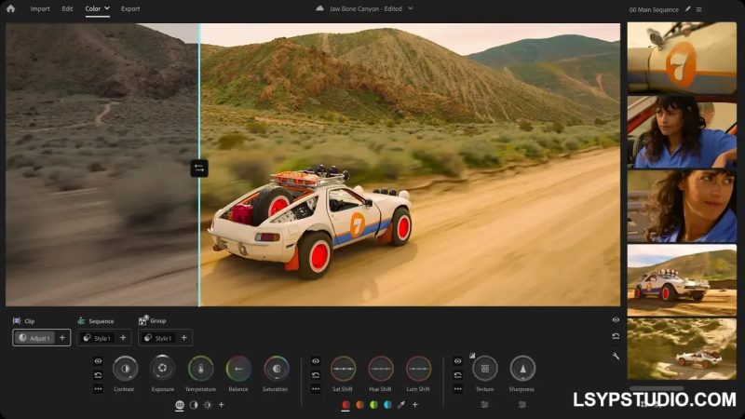Screen dimensions: 745x419
Task: Open the Jaw Bone Canyon project dropdown
Action: click(411, 8)
